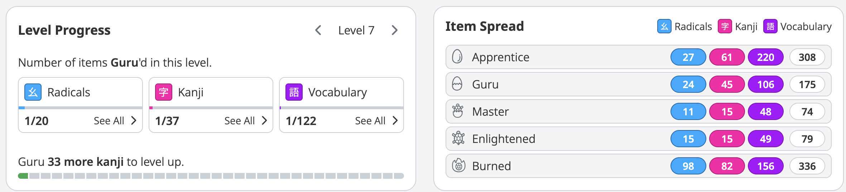The width and height of the screenshot is (846, 192).
Task: Click the Enlightened turtle icon
Action: 458,138
